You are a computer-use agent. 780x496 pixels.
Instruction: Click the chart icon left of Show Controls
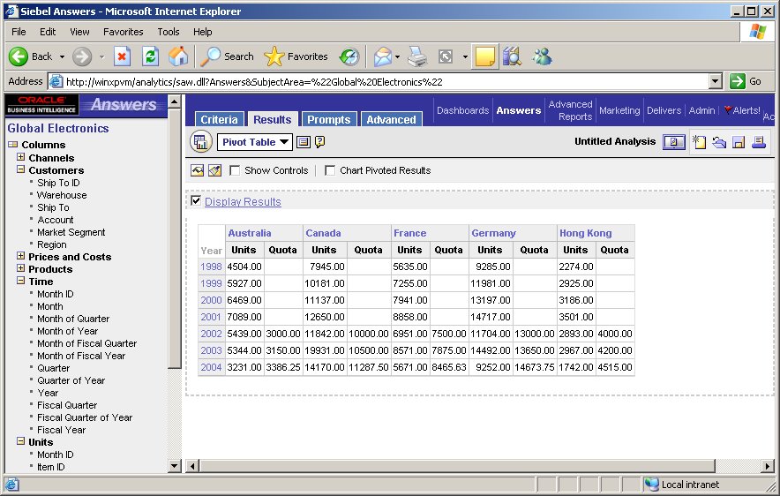[198, 170]
